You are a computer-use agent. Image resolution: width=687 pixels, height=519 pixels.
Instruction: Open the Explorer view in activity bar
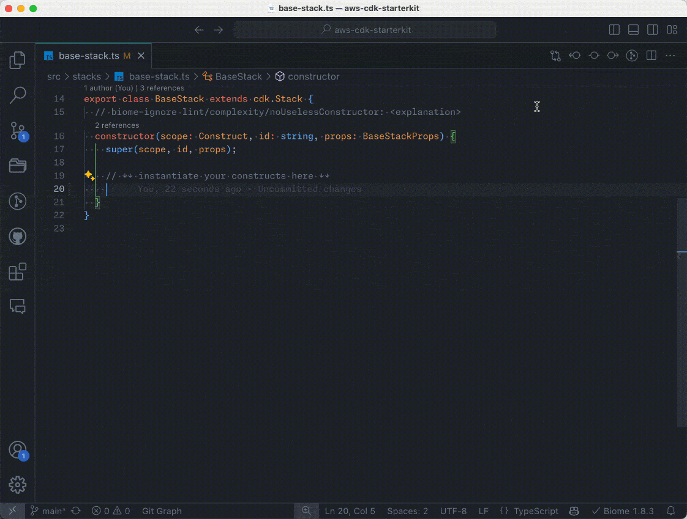18,60
